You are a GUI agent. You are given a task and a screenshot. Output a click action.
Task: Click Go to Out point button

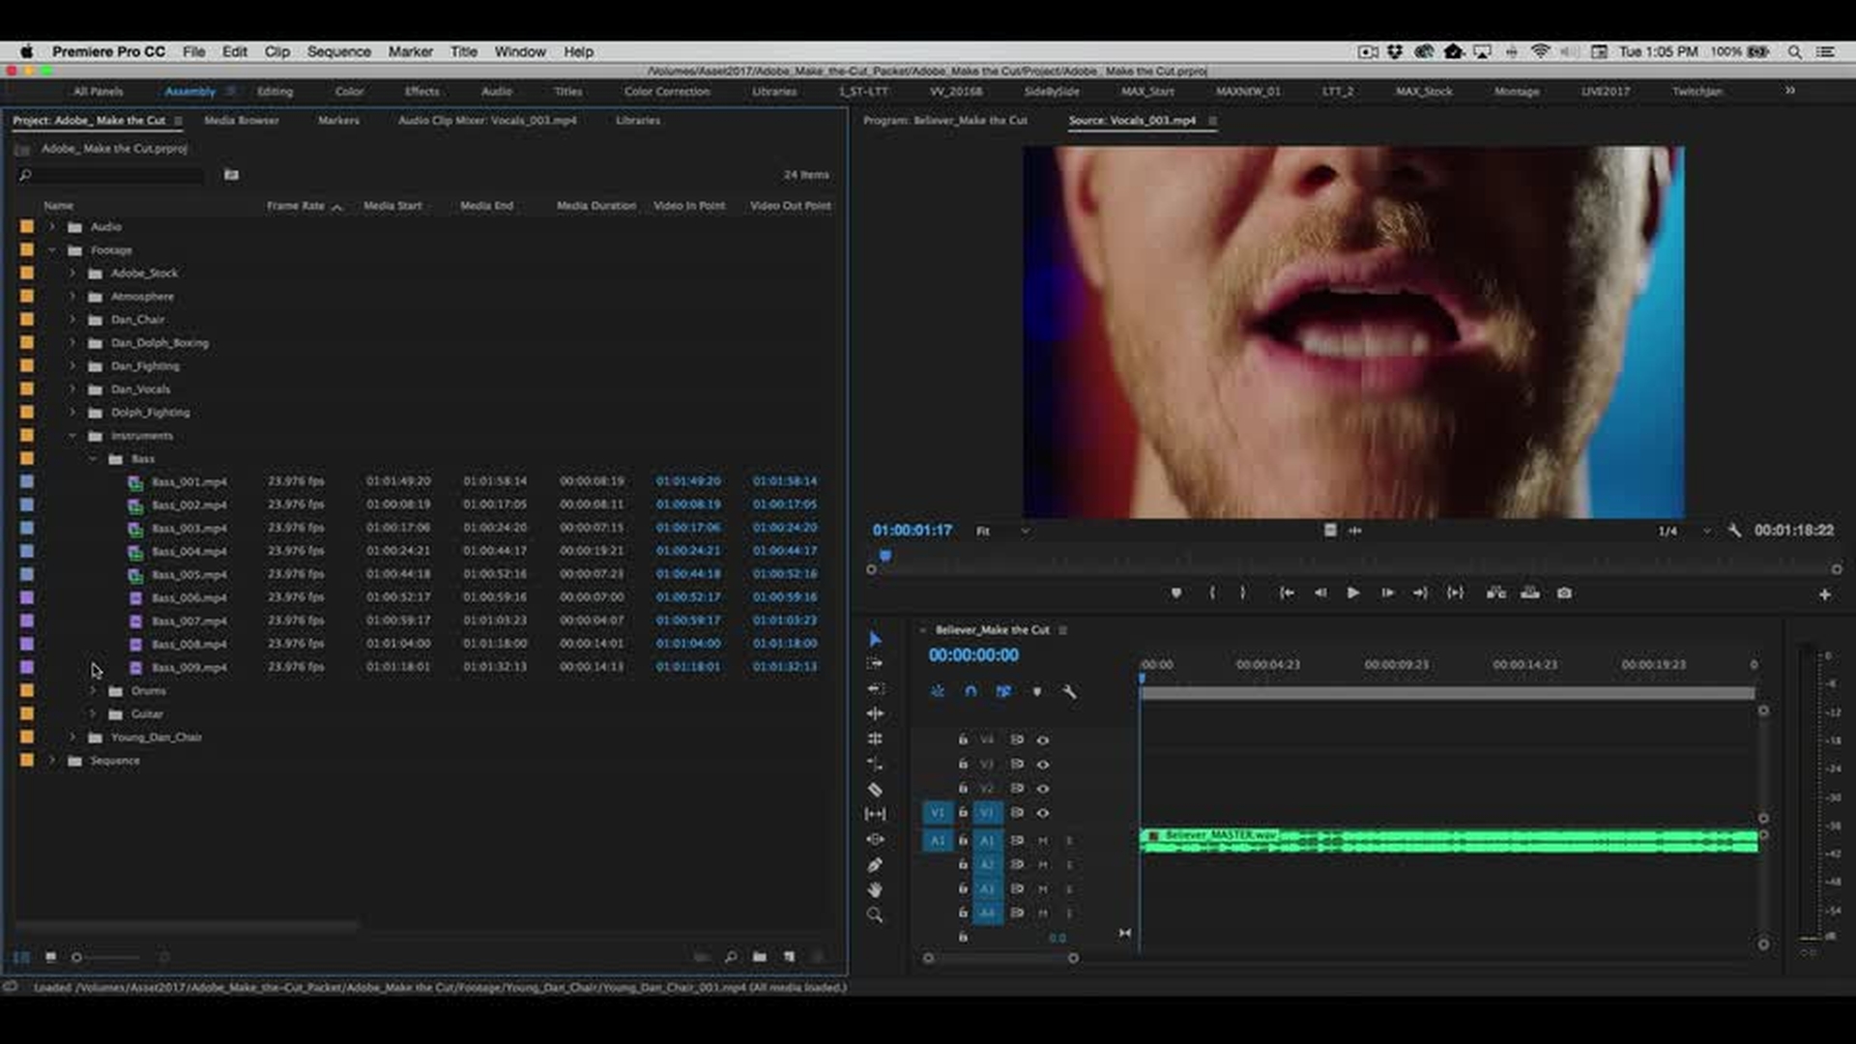pos(1420,594)
